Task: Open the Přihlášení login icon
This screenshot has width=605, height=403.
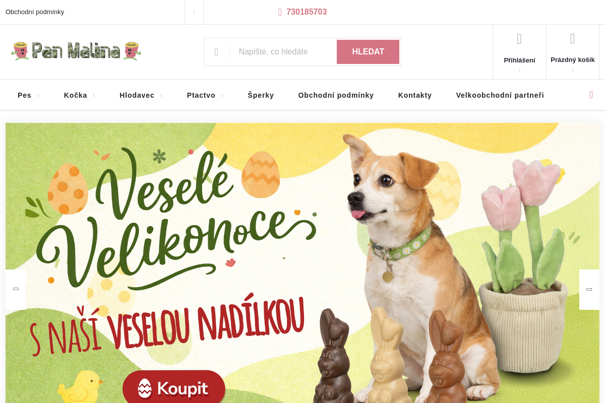Action: coord(519,39)
